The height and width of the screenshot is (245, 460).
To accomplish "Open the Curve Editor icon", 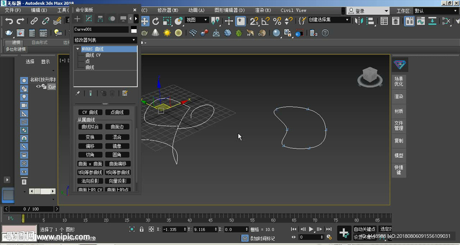I will (x=420, y=21).
